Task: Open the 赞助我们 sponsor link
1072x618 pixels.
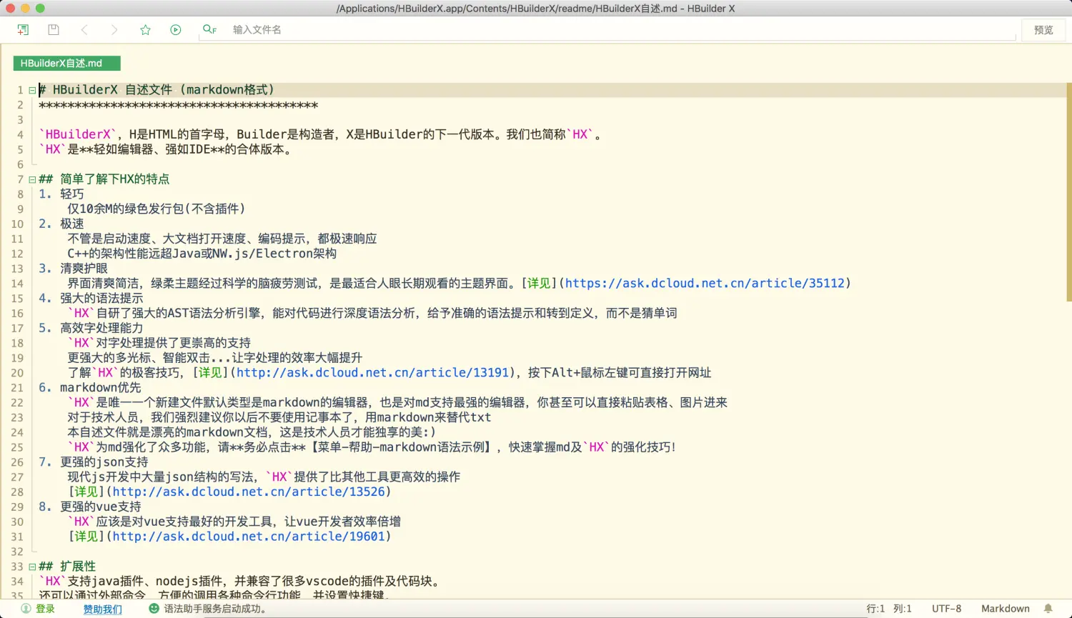Action: click(x=102, y=609)
